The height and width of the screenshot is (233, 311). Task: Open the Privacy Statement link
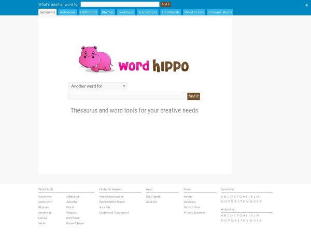pos(195,213)
